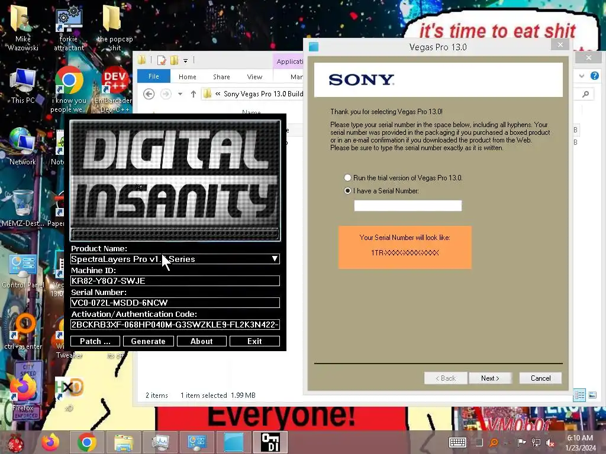The image size is (606, 454).
Task: Open the Action Center flag icon
Action: (x=521, y=442)
